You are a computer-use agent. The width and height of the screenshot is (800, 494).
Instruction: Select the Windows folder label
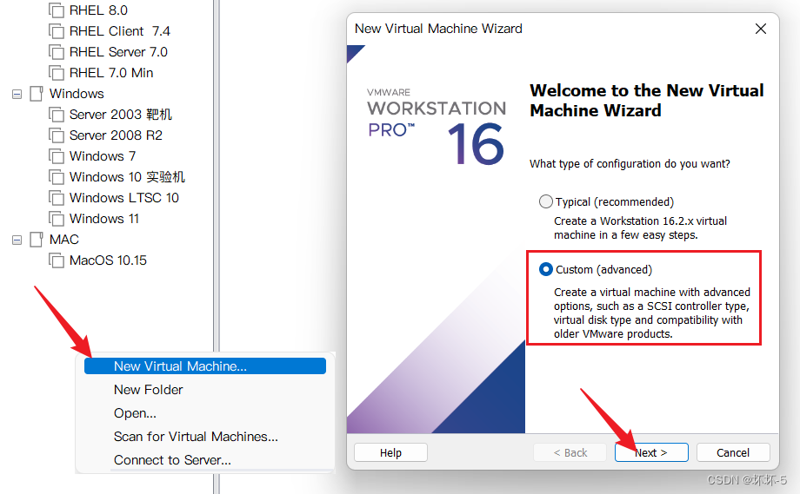77,94
